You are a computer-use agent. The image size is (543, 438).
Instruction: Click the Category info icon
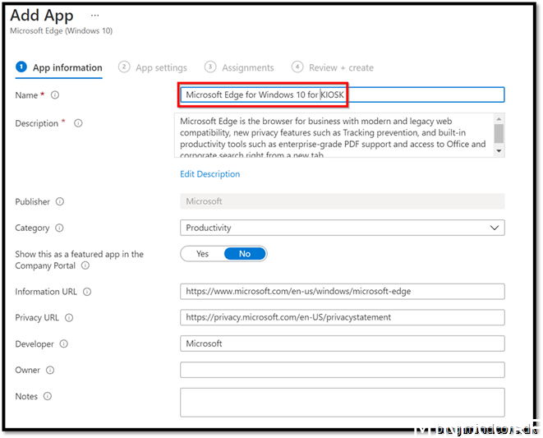(59, 228)
